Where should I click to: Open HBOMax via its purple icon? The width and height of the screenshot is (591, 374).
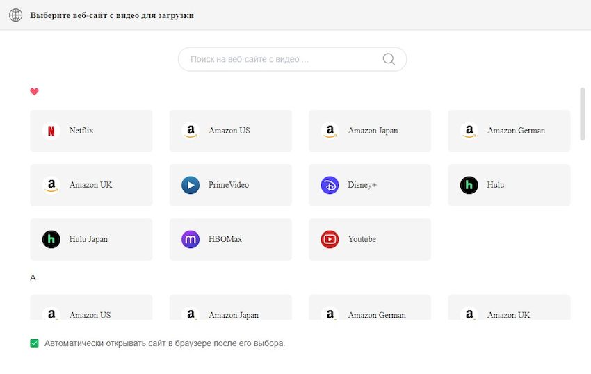pos(191,239)
